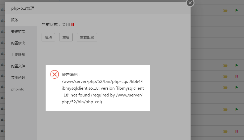244x140 pixels.
Task: Open the 禁用函数 tab
Action: point(21,78)
